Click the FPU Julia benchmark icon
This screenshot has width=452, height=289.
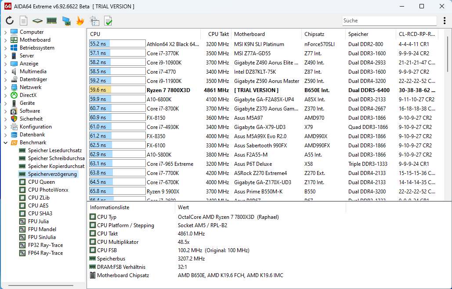pyautogui.click(x=22, y=221)
